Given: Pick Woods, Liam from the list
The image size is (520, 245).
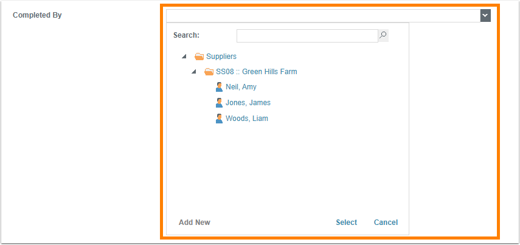Looking at the screenshot, I should pyautogui.click(x=247, y=119).
